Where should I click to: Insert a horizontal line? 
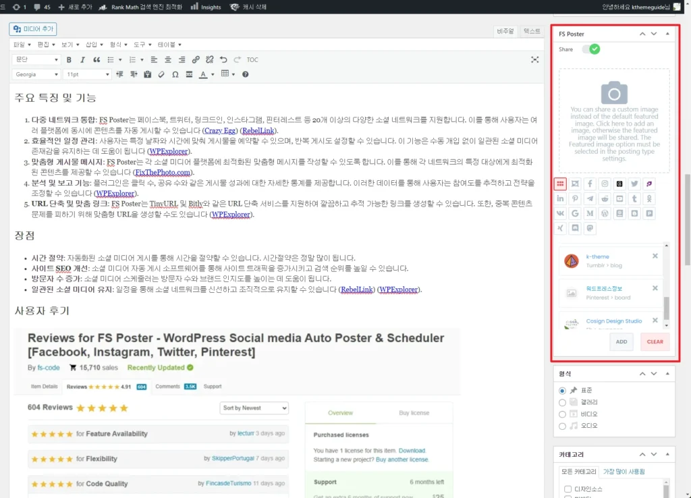[x=189, y=74]
